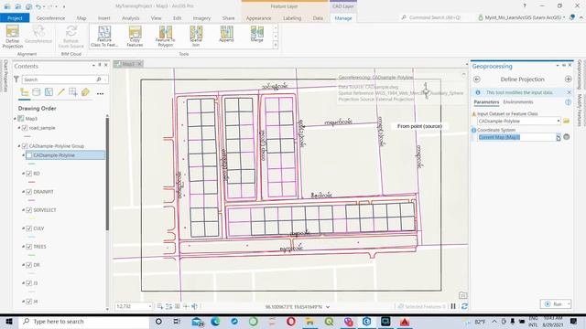Open the Analysis ribbon tab

130,18
